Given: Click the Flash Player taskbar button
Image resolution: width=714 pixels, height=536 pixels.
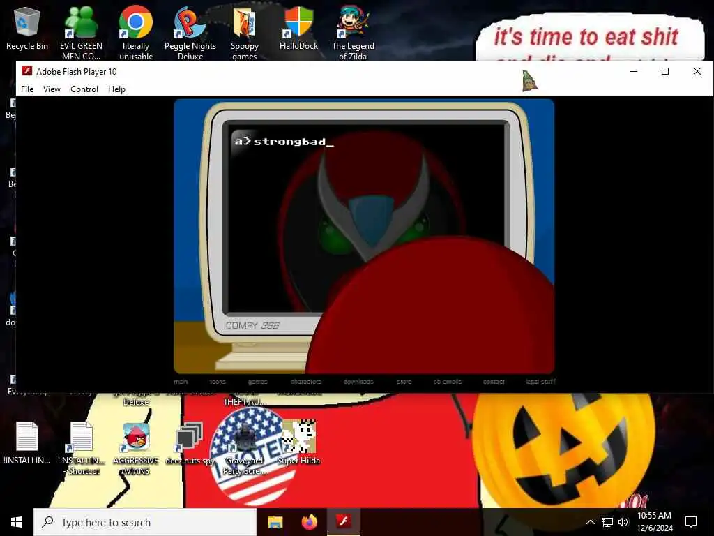Looking at the screenshot, I should click(343, 522).
